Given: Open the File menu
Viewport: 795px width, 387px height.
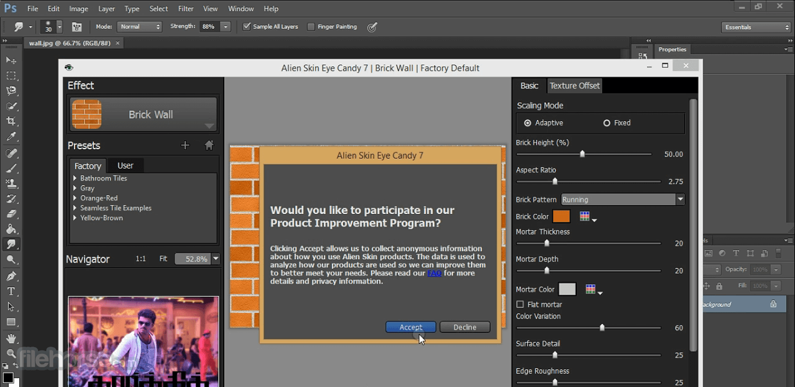Looking at the screenshot, I should [x=33, y=9].
